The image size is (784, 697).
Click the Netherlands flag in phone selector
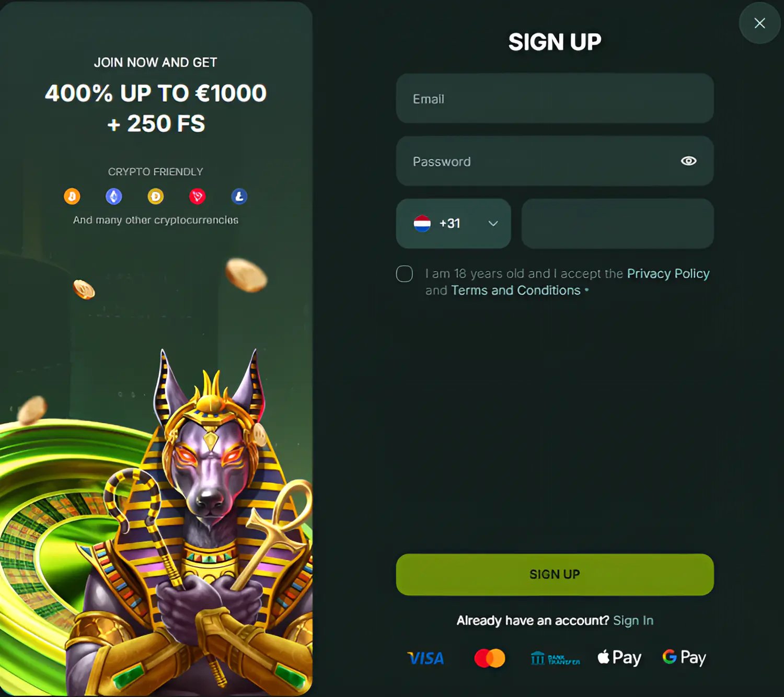422,224
